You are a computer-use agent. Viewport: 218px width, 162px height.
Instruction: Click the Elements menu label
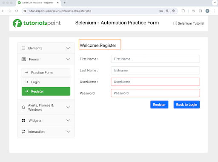pyautogui.click(x=35, y=48)
